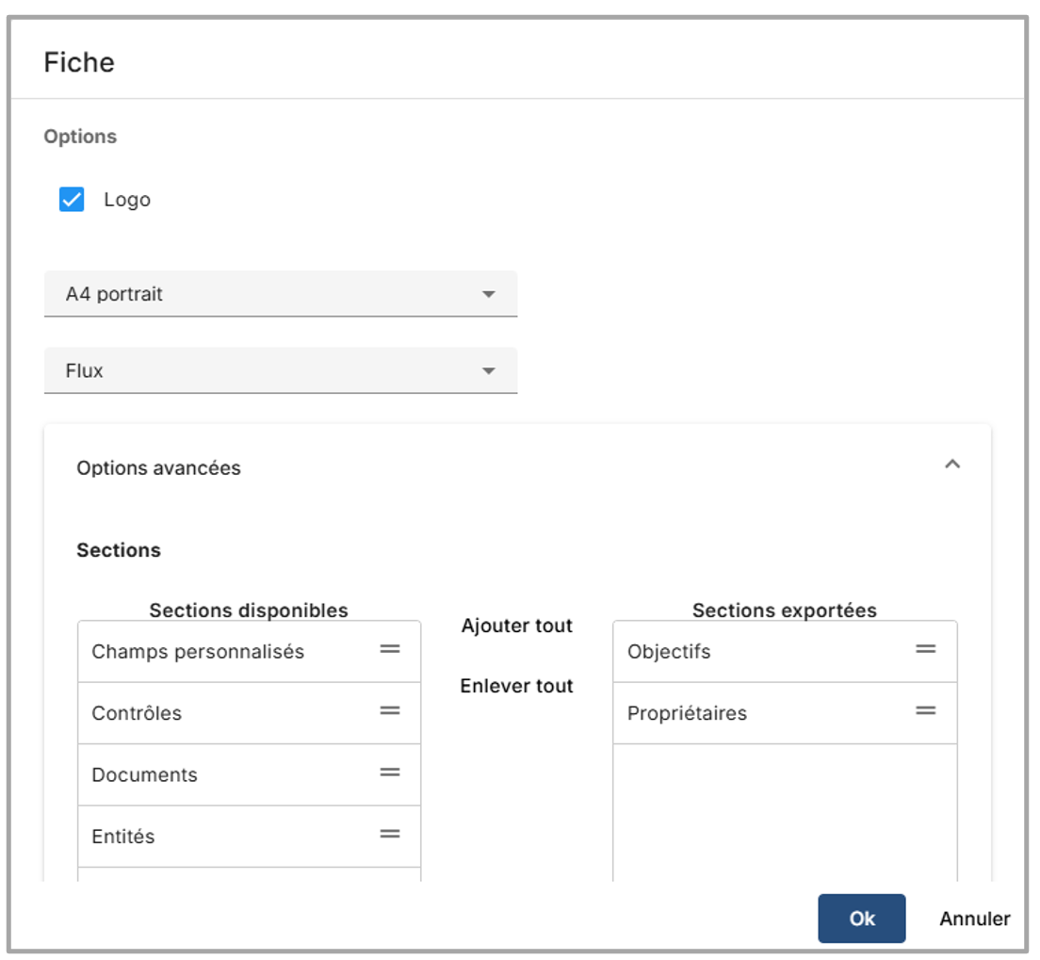
Task: Click Enlever tout to remove all sections
Action: [x=516, y=687]
